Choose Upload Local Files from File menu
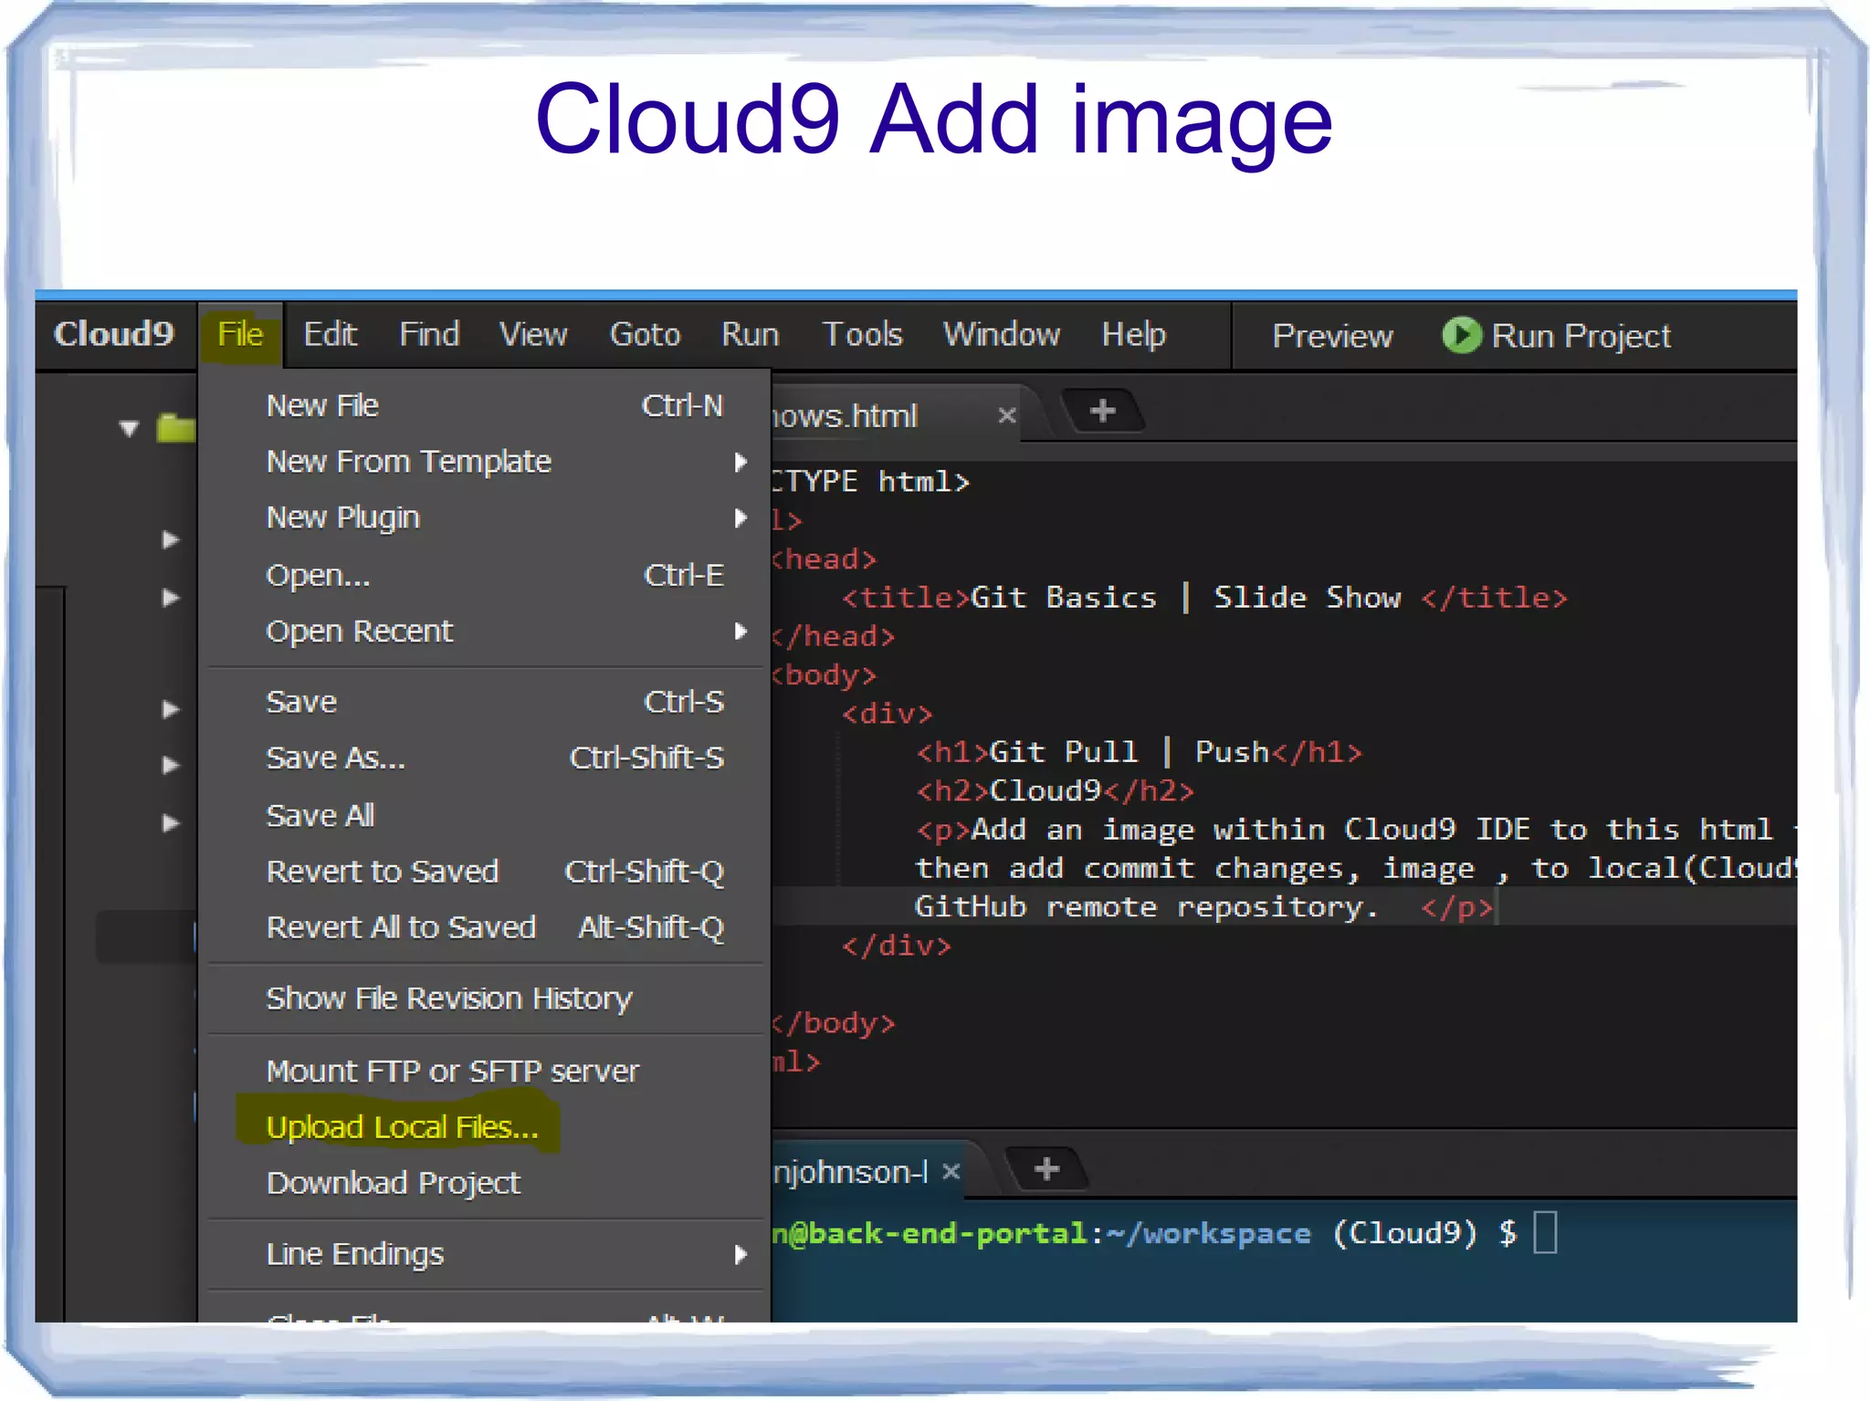This screenshot has height=1401, width=1870. [x=402, y=1127]
